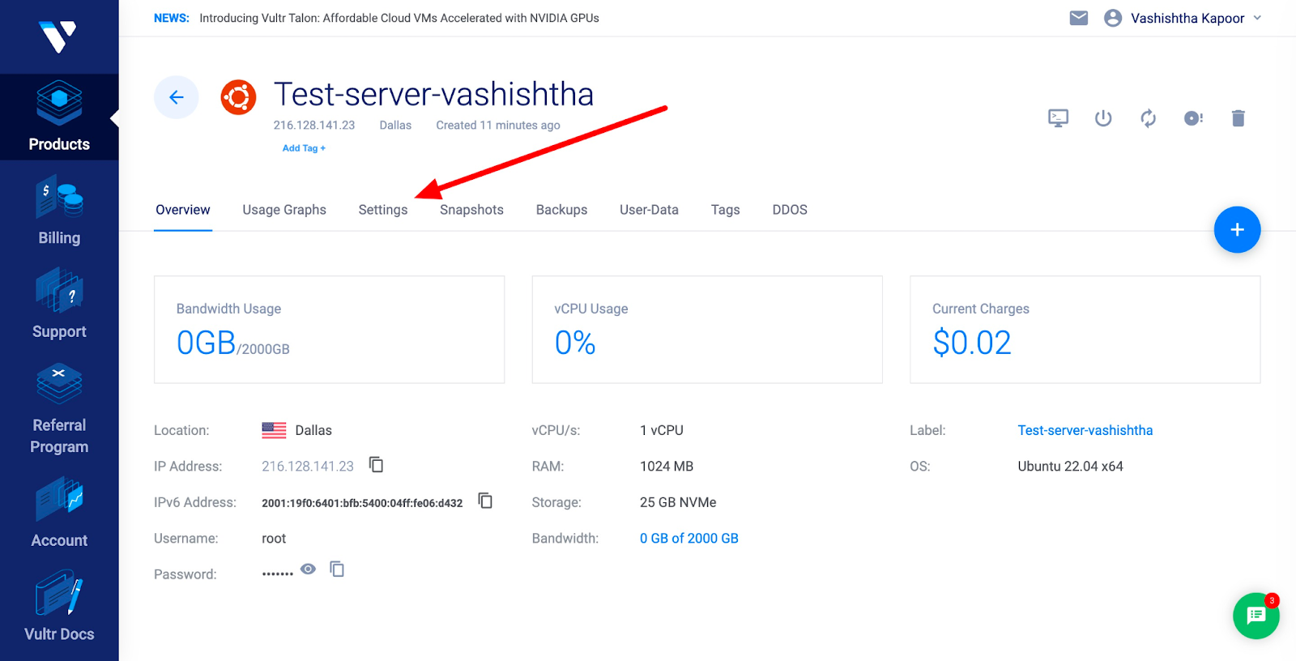The width and height of the screenshot is (1296, 661).
Task: Open the Billing section in the sidebar
Action: tap(59, 210)
